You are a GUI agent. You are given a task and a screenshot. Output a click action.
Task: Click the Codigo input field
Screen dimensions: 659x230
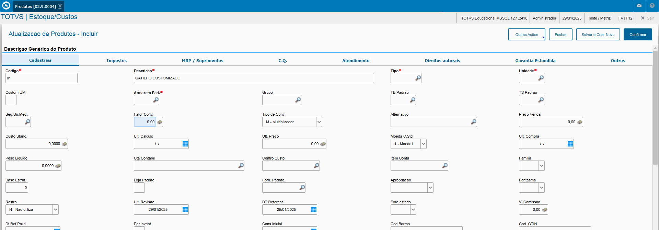point(42,78)
